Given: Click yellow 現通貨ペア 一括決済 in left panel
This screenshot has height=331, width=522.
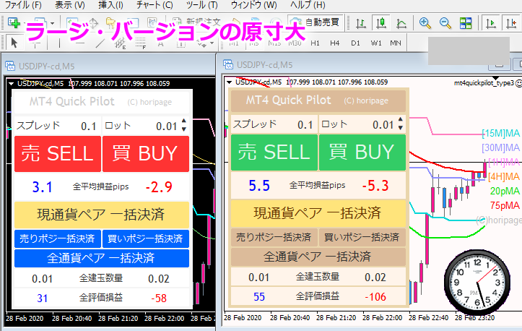Looking at the screenshot, I should [102, 215].
